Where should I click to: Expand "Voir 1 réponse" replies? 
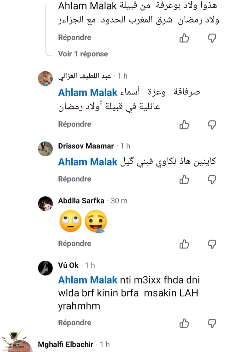pos(83,54)
